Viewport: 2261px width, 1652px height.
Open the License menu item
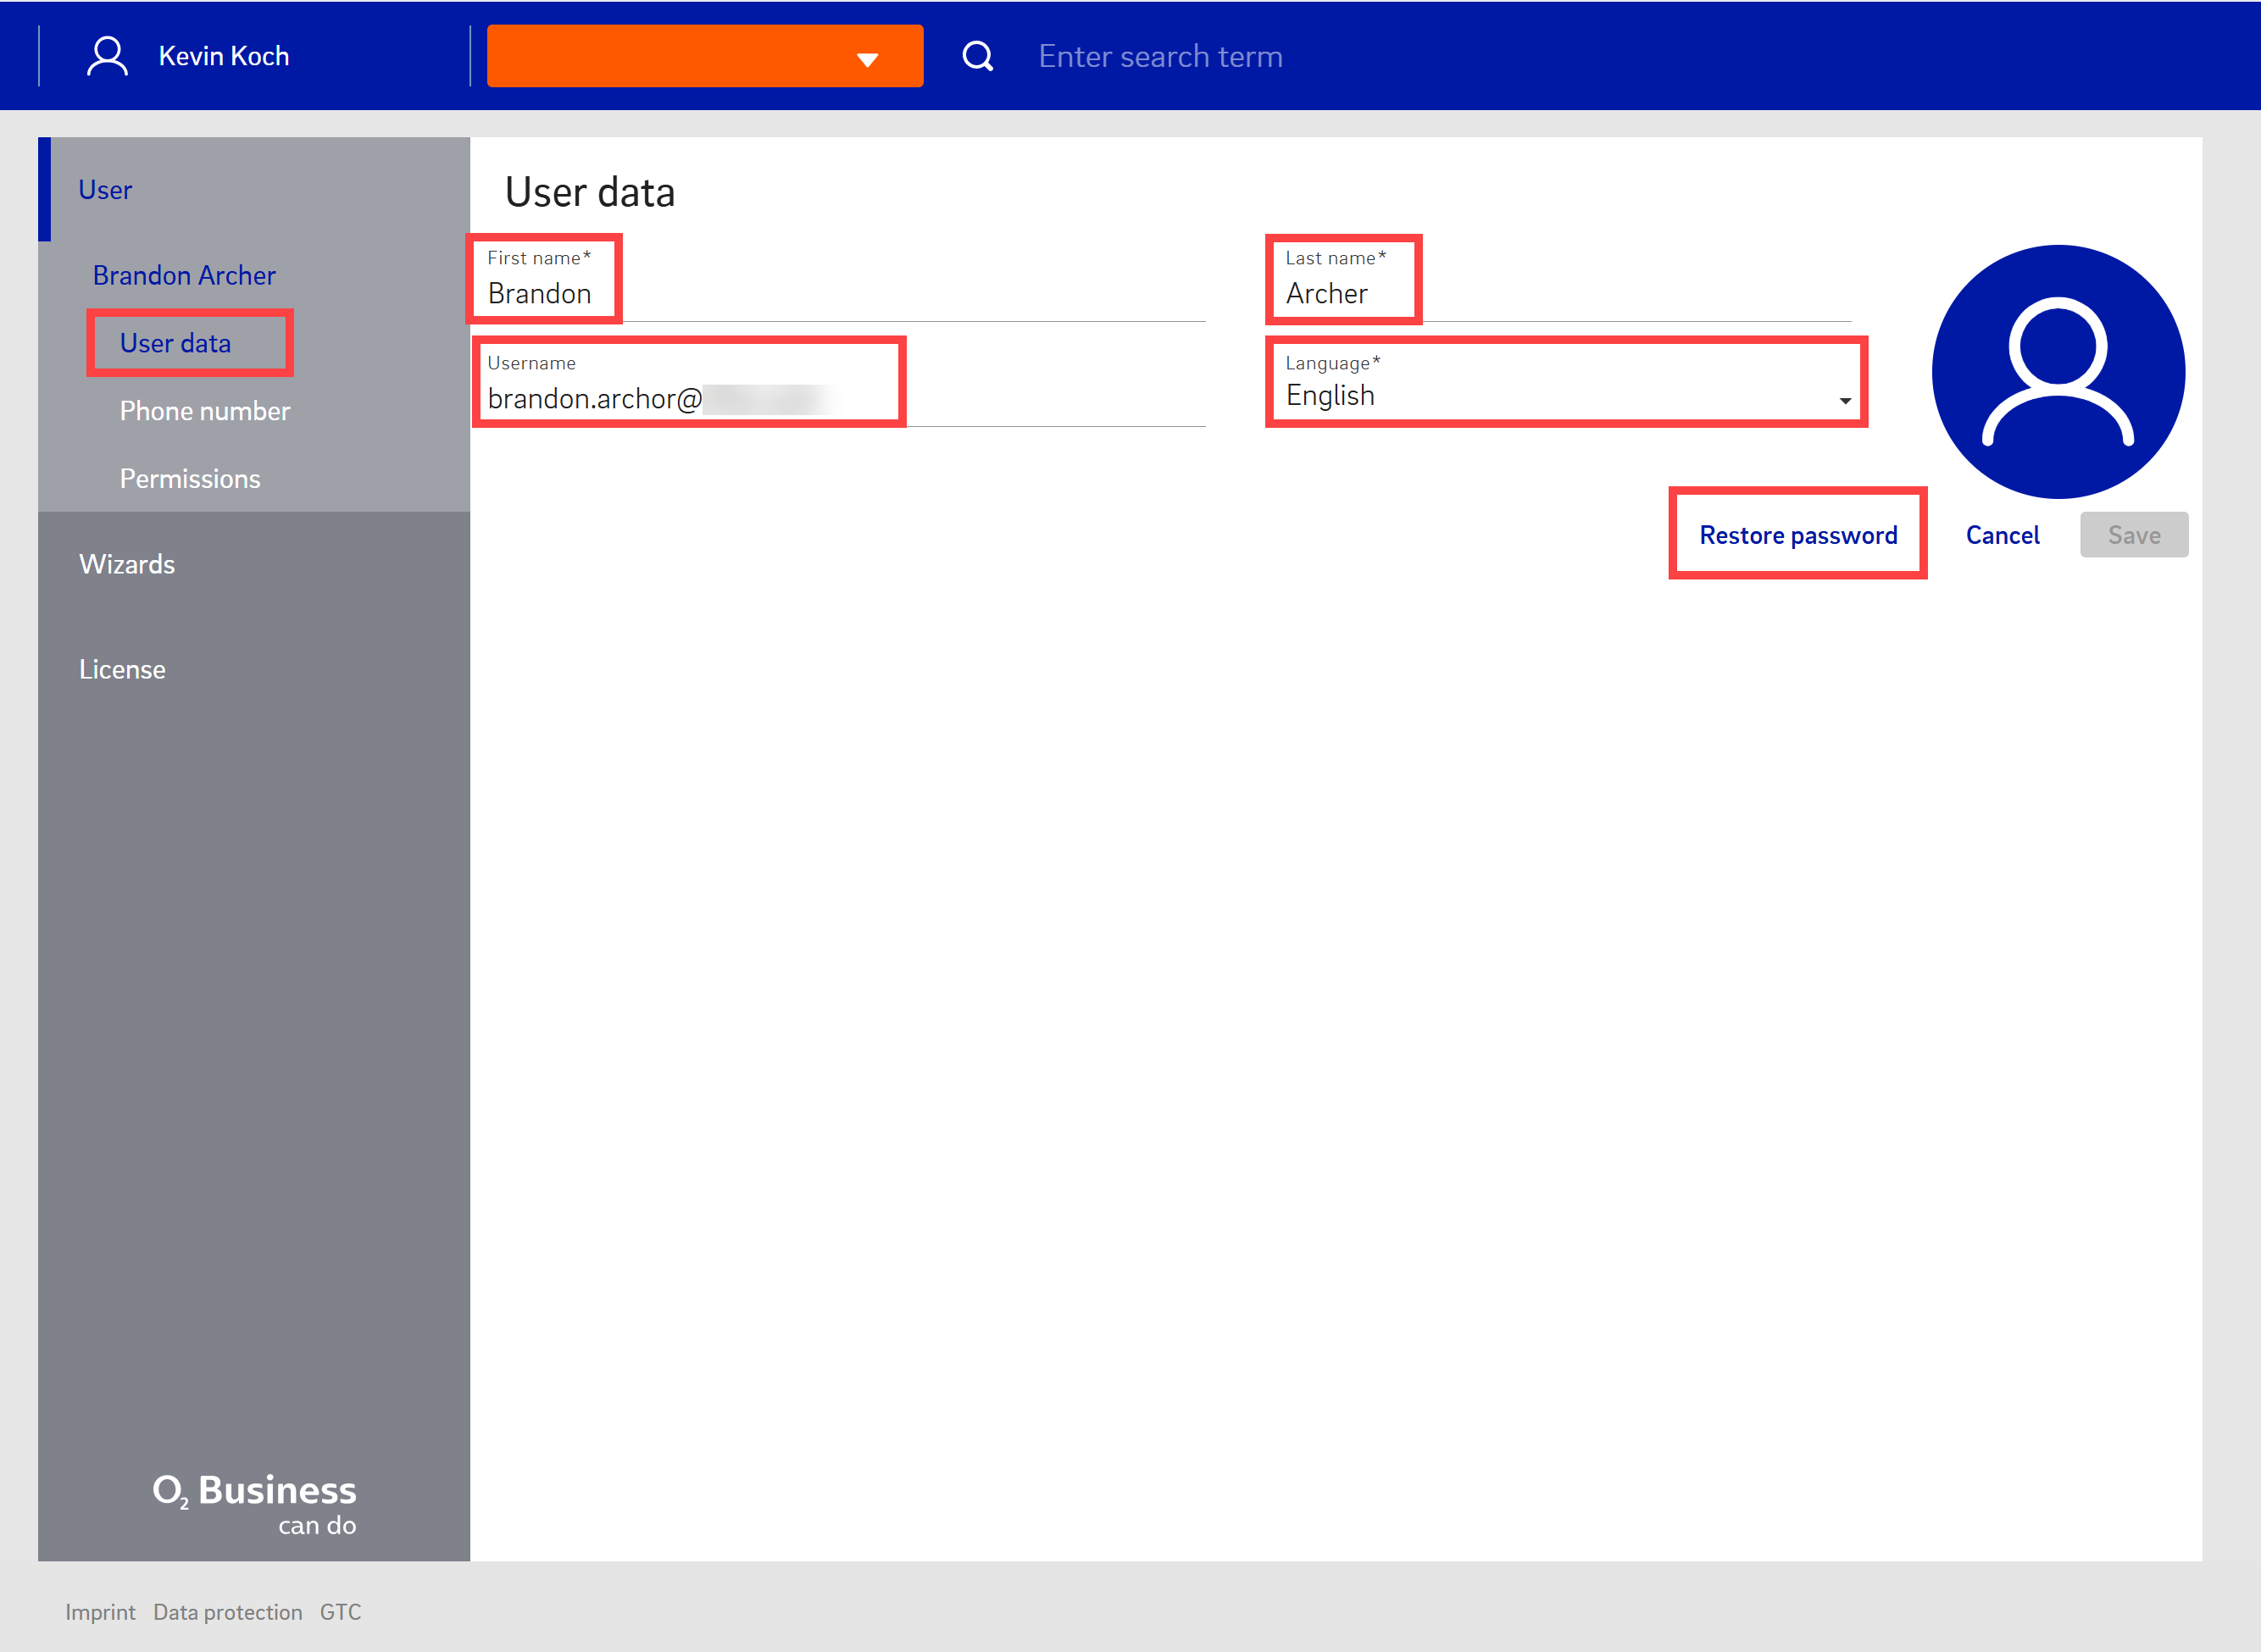pyautogui.click(x=122, y=669)
